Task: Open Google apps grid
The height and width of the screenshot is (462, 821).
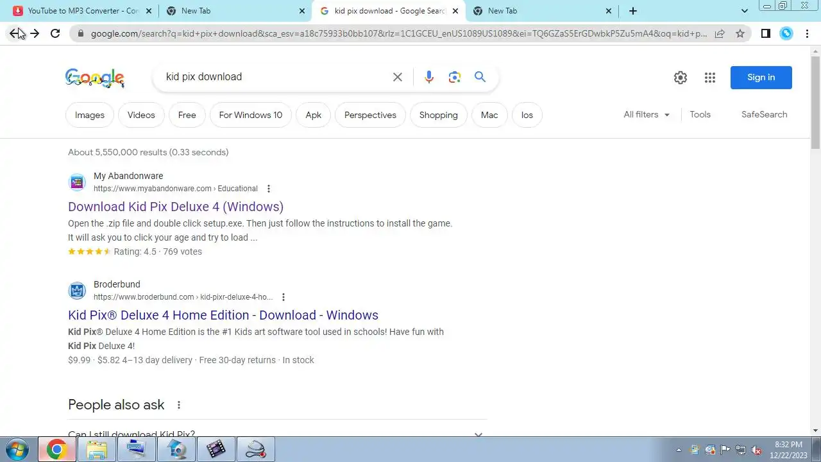Action: tap(709, 78)
